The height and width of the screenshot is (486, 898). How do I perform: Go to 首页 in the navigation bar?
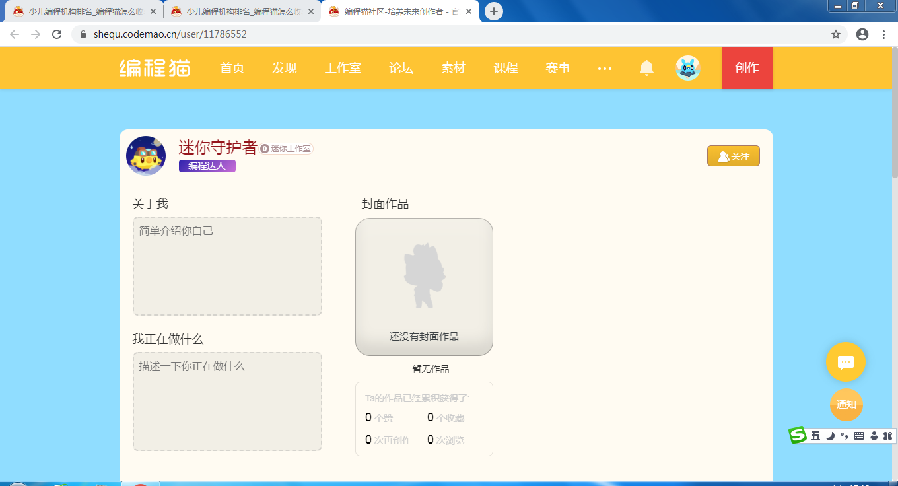tap(232, 68)
